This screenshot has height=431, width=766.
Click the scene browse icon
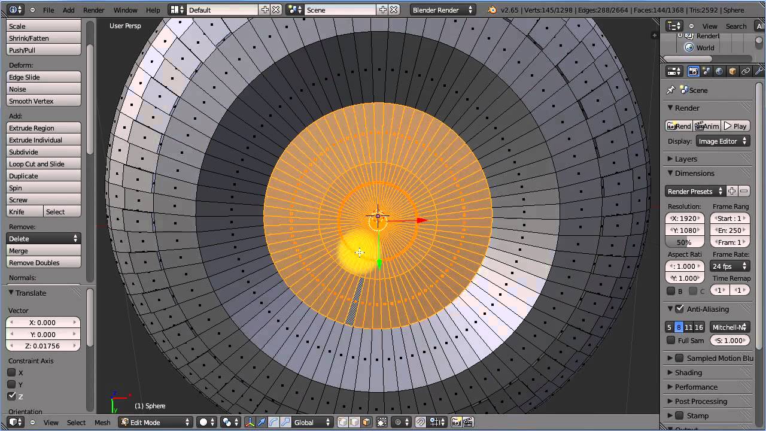[294, 10]
